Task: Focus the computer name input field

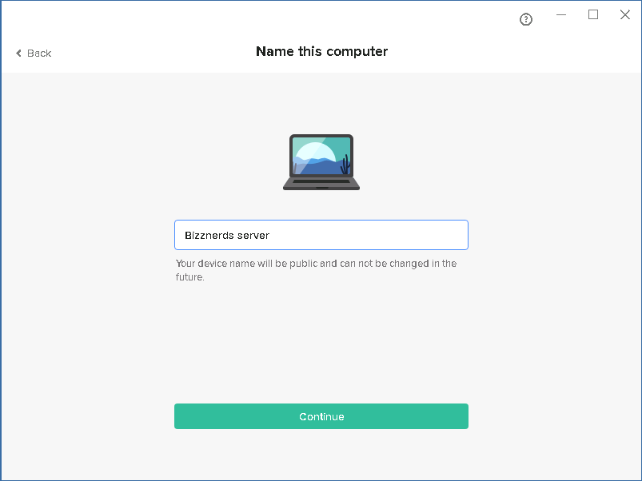Action: [x=321, y=235]
